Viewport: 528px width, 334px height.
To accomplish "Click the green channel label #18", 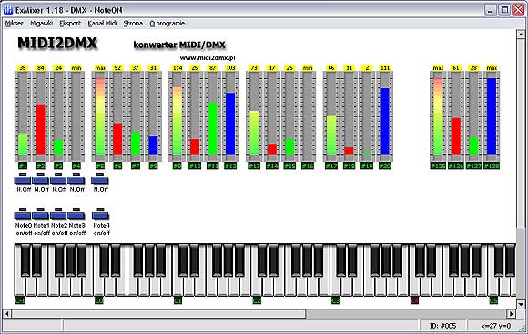I will coord(350,166).
